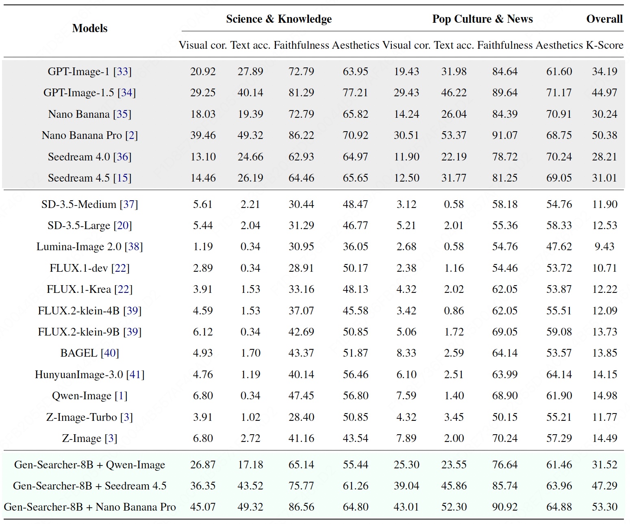Click the "Z-Image-Turbo" model name

[82, 417]
